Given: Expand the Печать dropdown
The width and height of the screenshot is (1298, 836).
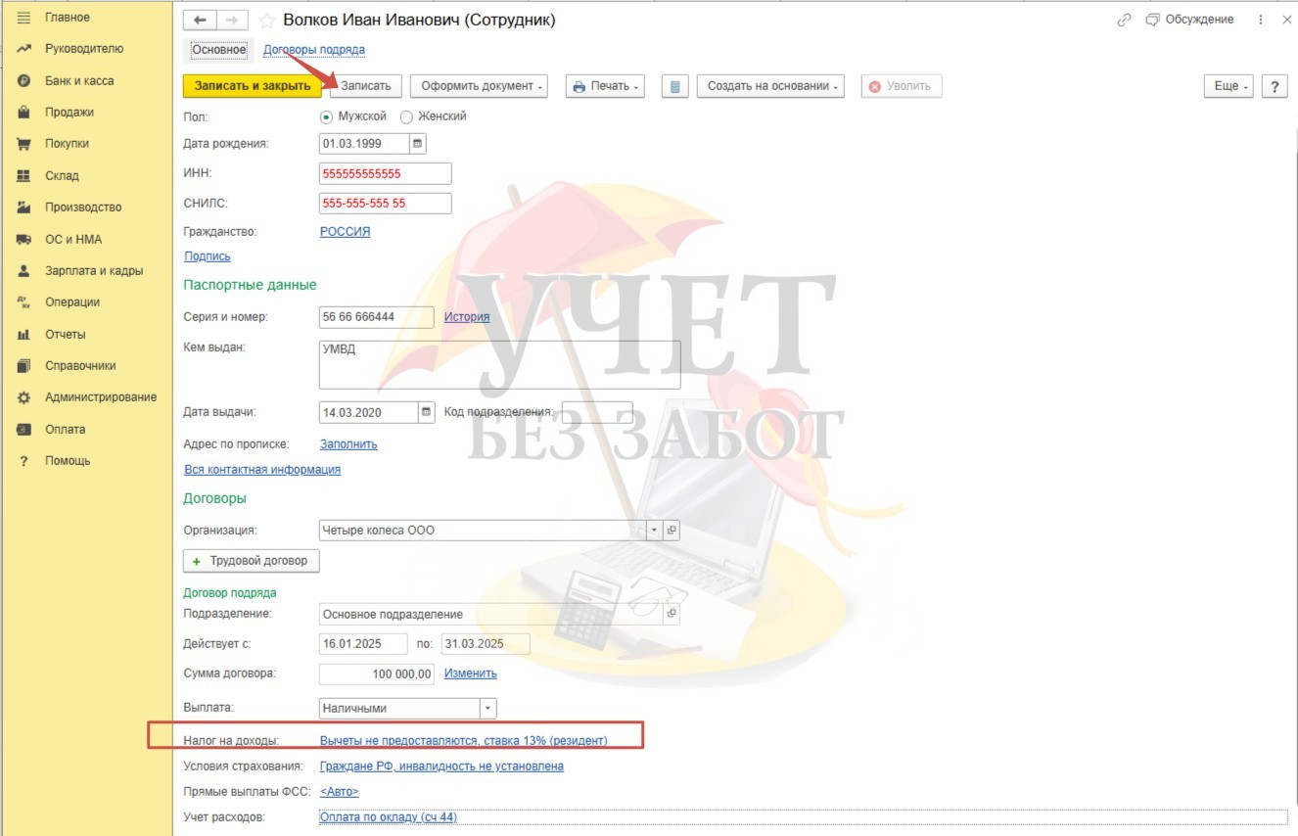Looking at the screenshot, I should 605,86.
